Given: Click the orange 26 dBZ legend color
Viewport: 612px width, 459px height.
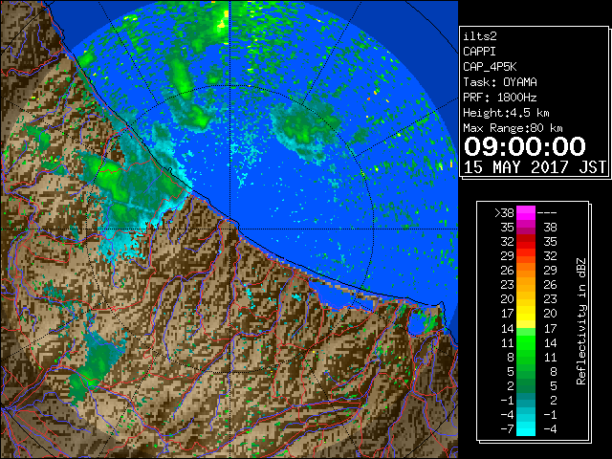Looking at the screenshot, I should point(526,270).
